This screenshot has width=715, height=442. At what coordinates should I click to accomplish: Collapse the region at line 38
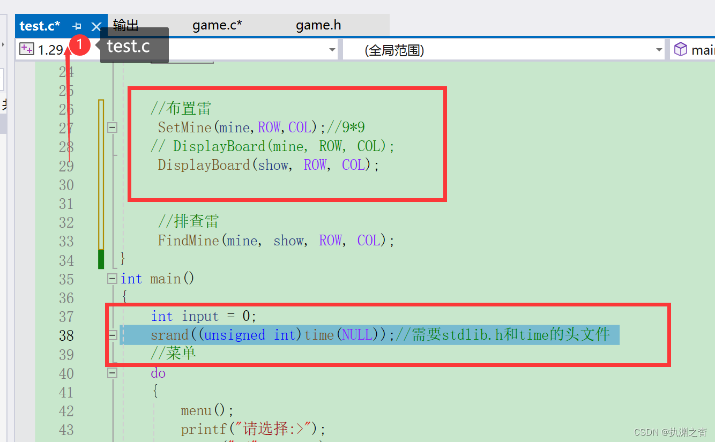pos(112,335)
